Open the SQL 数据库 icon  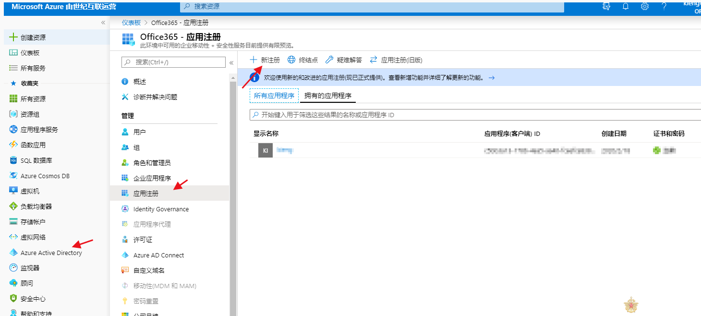click(x=13, y=160)
